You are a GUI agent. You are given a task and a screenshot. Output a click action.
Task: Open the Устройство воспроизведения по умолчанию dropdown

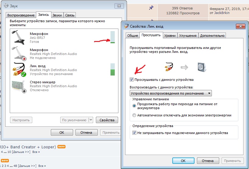[170, 93]
